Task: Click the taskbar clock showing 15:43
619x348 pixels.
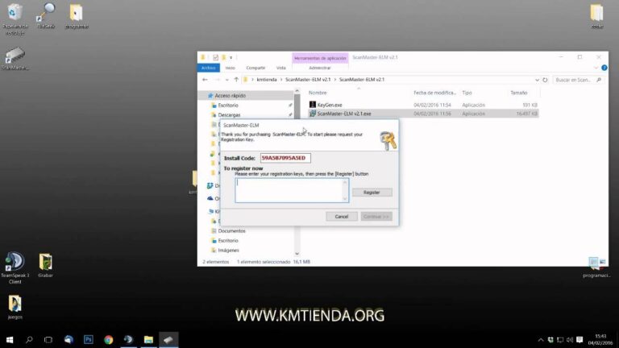Action: pos(600,340)
